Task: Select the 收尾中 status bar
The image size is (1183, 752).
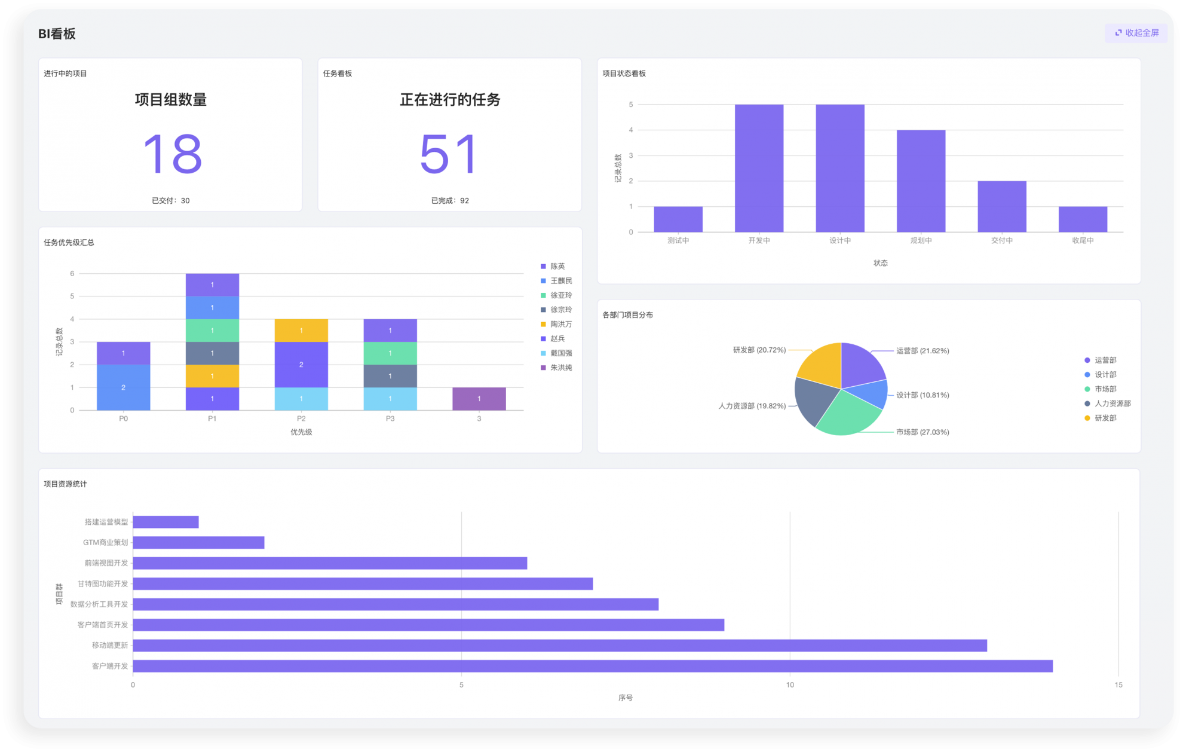Action: tap(1083, 219)
